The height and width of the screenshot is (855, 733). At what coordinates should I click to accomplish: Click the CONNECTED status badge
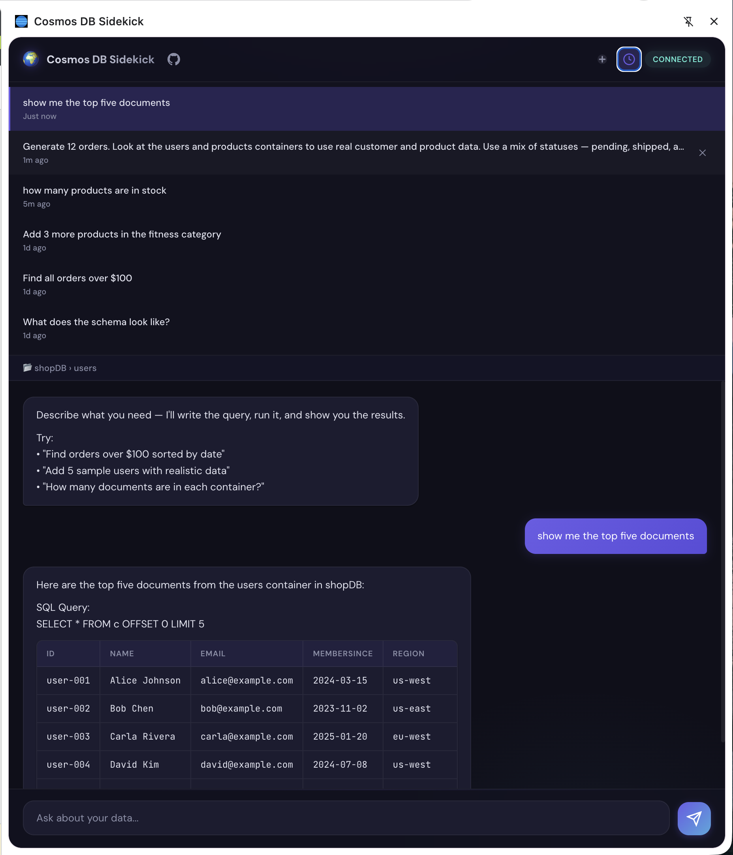tap(677, 59)
